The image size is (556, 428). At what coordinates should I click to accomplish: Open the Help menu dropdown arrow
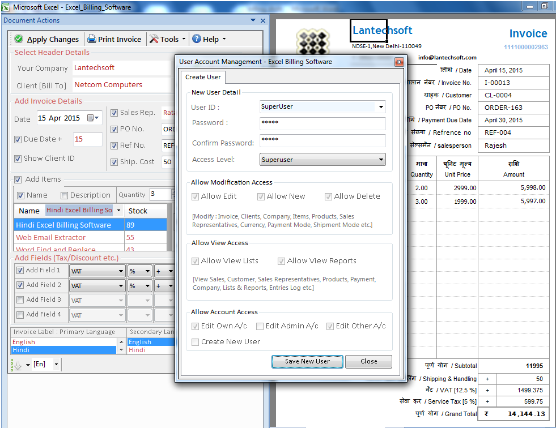tap(224, 38)
